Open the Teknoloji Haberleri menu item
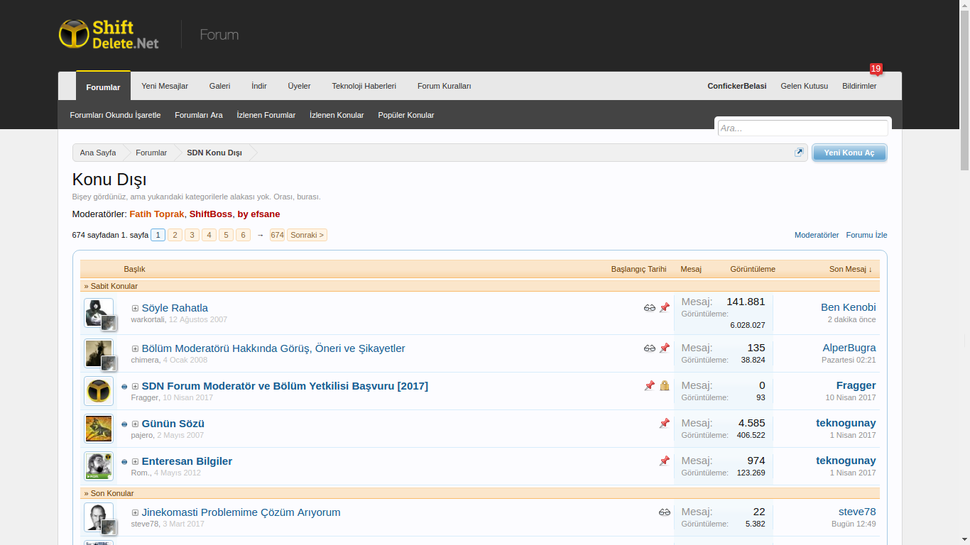970x545 pixels. click(x=364, y=86)
